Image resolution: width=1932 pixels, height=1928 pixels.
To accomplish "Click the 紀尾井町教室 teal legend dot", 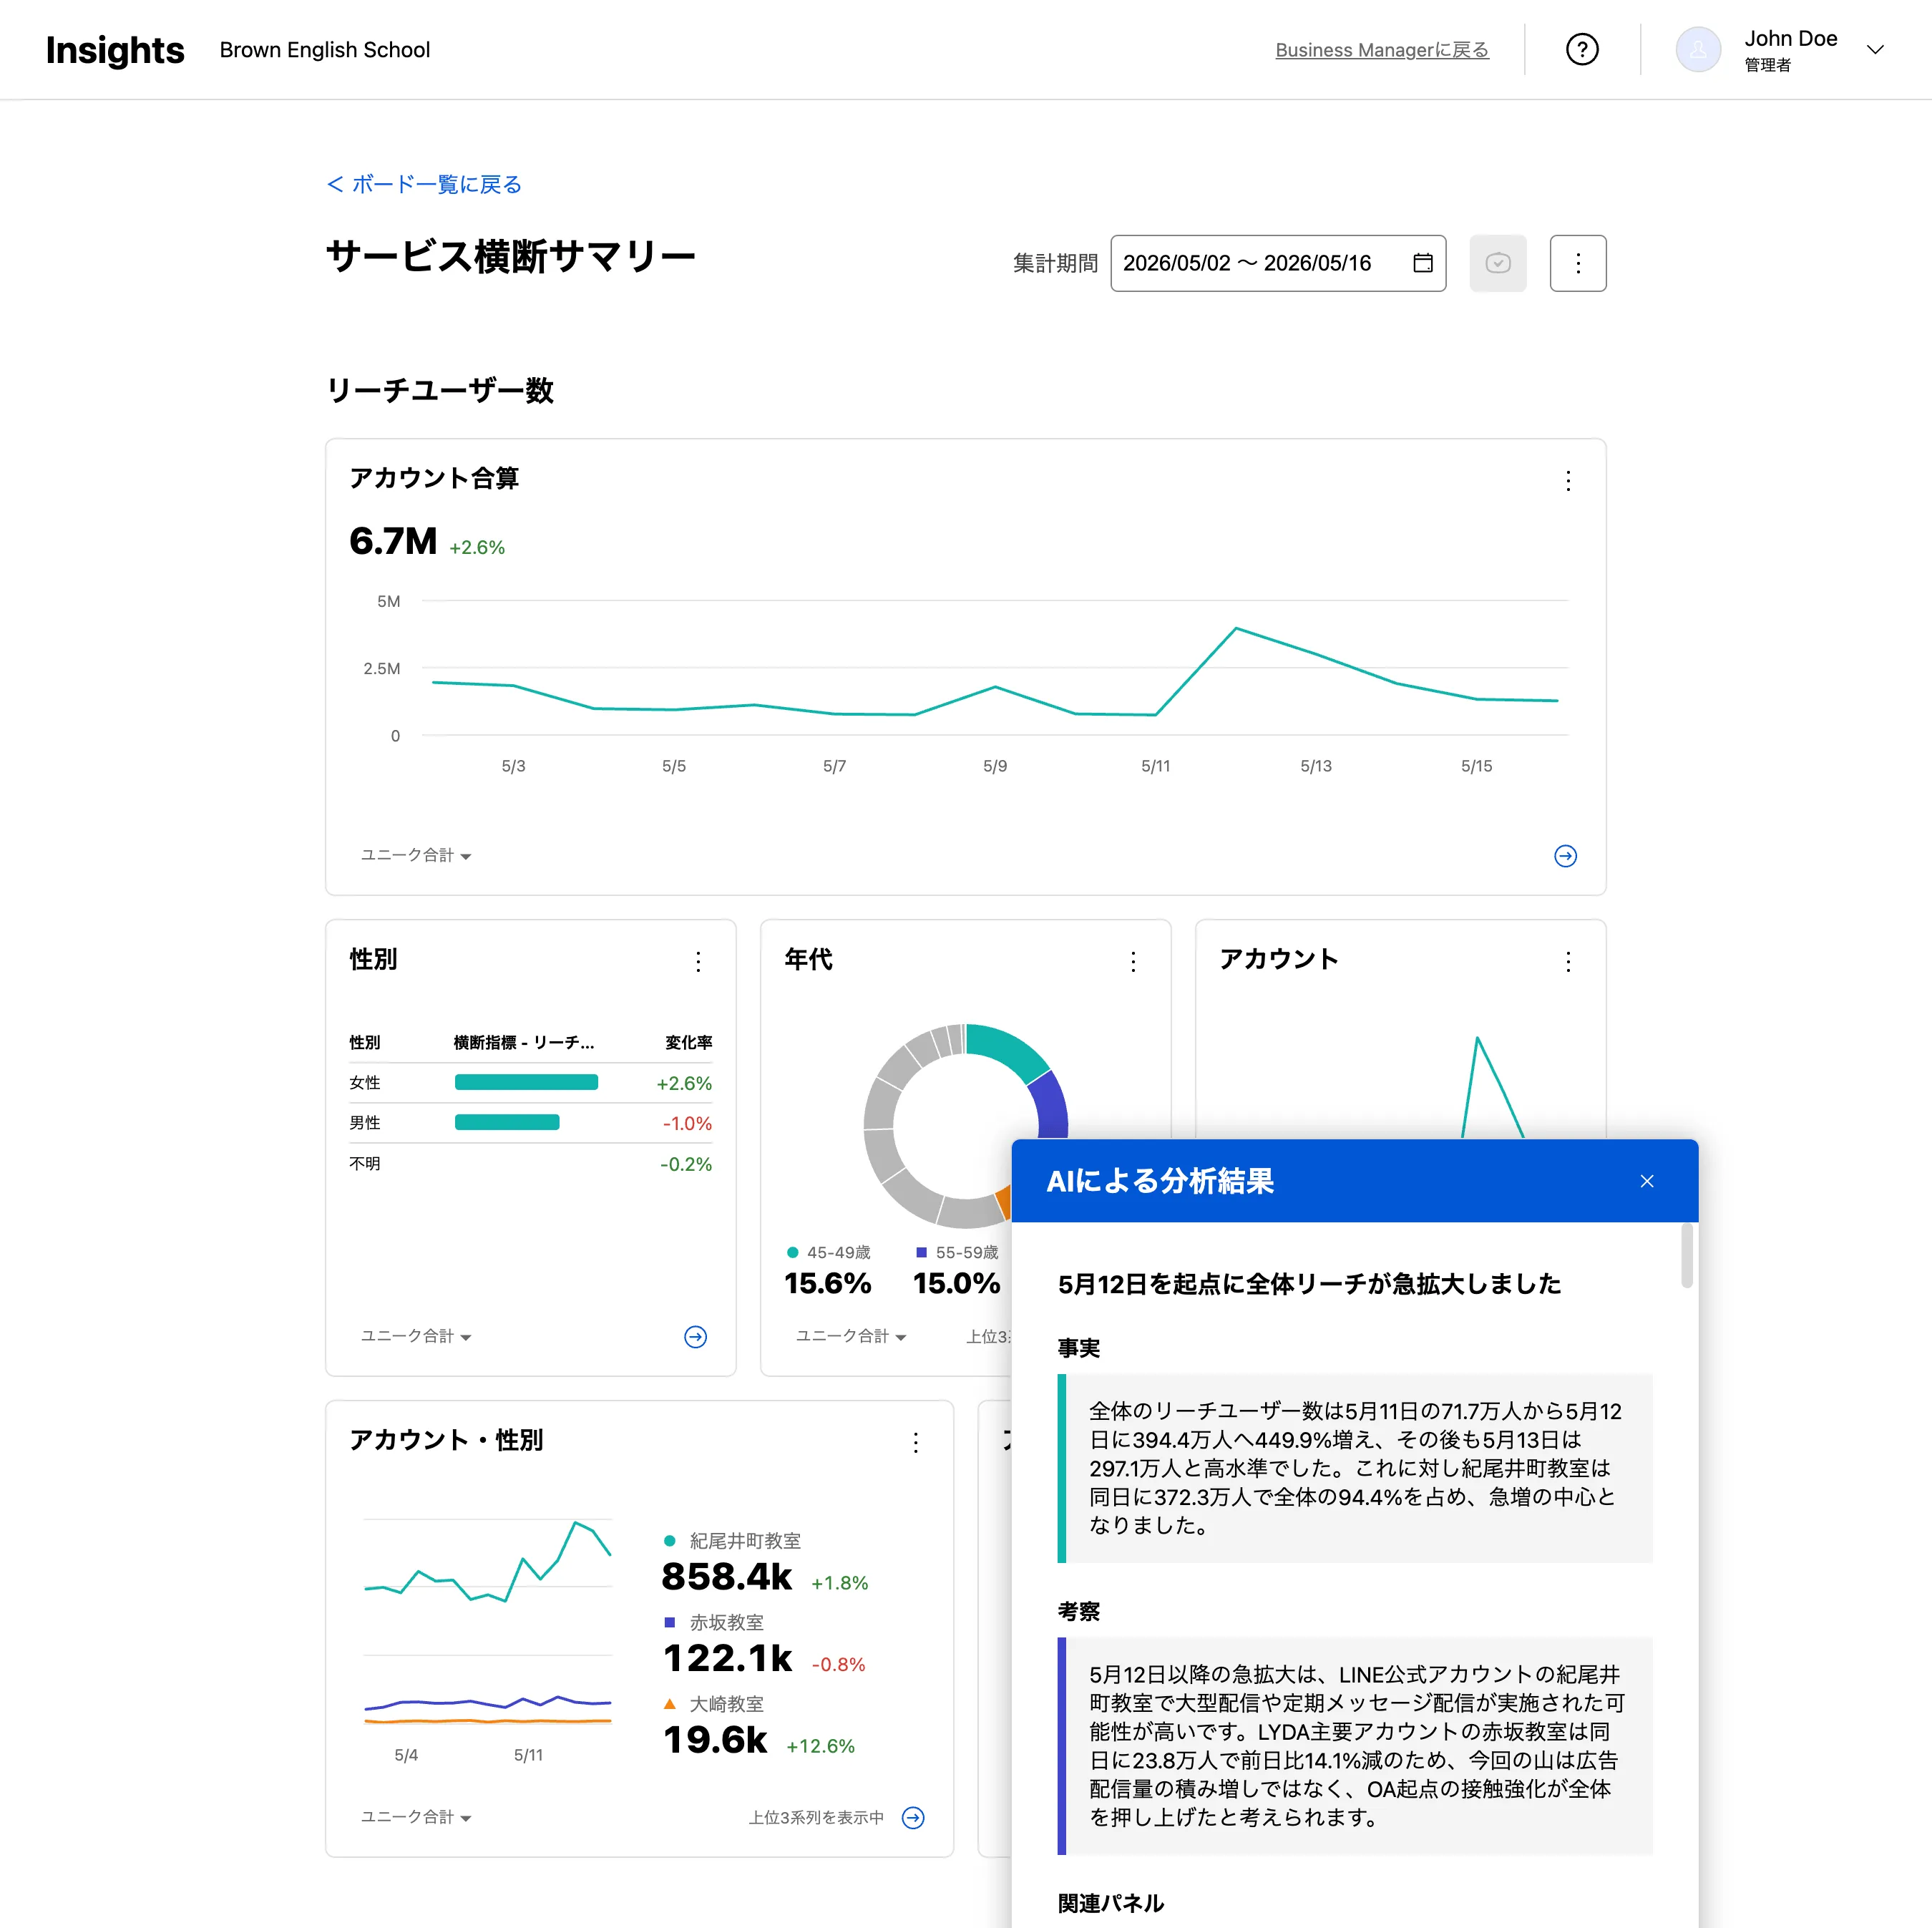I will (669, 1541).
